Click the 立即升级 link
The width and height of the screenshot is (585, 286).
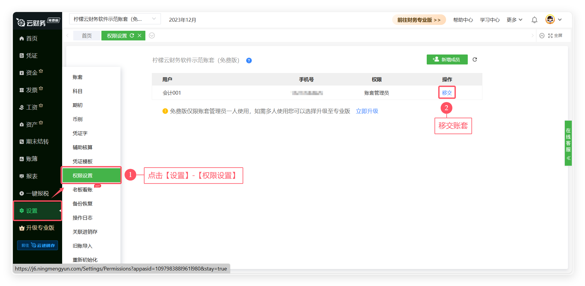click(367, 111)
